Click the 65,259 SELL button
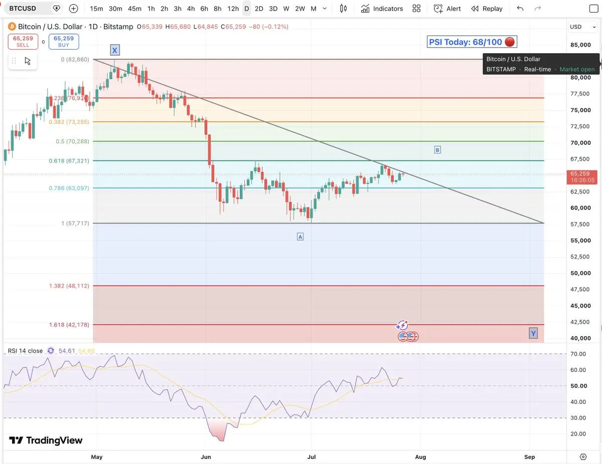The height and width of the screenshot is (464, 602). pyautogui.click(x=23, y=42)
